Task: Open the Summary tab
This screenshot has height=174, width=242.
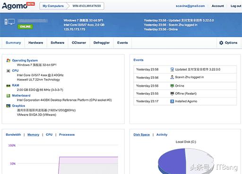Action: click(13, 43)
